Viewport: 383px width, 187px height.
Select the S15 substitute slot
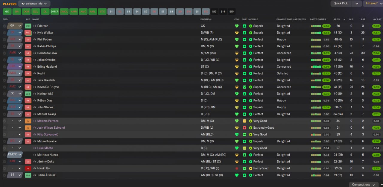point(231,12)
